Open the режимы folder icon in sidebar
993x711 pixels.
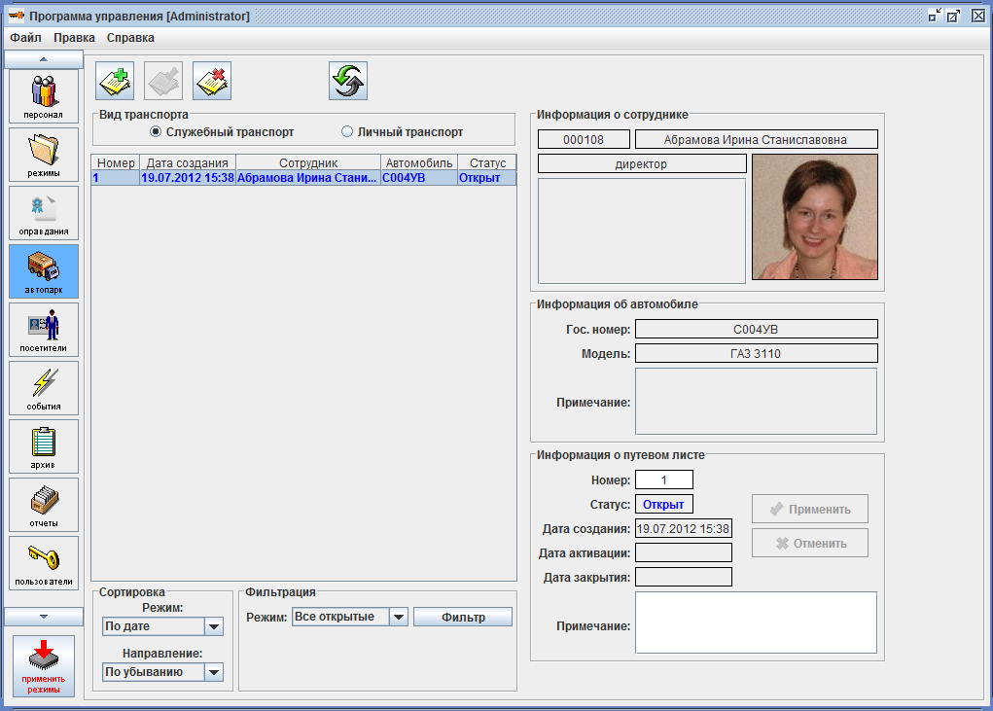pyautogui.click(x=44, y=155)
